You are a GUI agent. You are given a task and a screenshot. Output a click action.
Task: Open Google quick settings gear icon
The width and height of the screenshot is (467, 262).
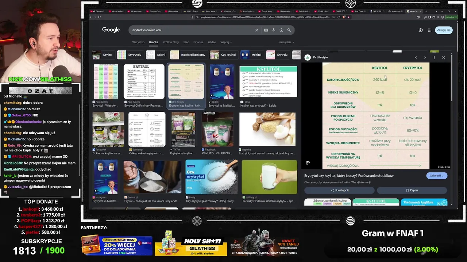point(421,30)
